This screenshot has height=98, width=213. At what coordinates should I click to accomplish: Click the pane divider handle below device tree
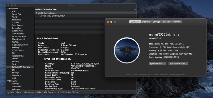85,35
